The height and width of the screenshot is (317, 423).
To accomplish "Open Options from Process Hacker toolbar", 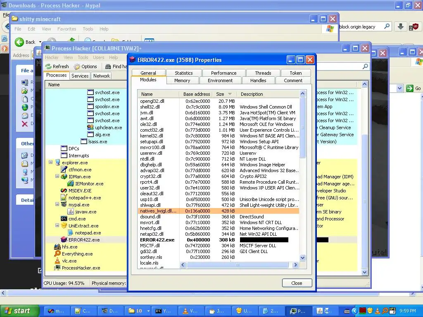I will pos(86,66).
